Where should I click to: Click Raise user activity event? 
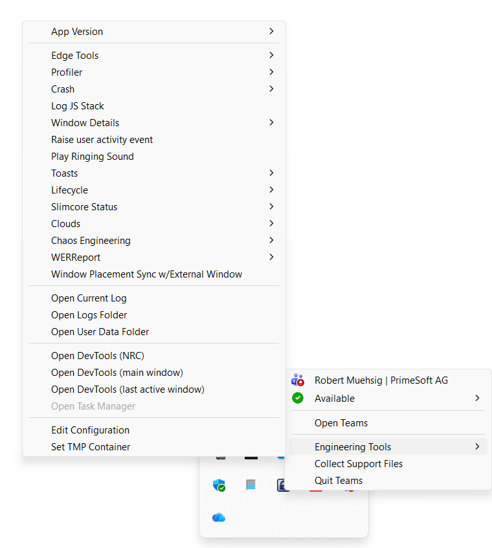tap(102, 140)
